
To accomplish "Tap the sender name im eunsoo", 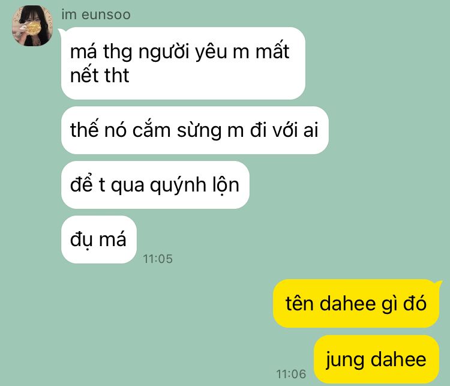I will tap(96, 14).
